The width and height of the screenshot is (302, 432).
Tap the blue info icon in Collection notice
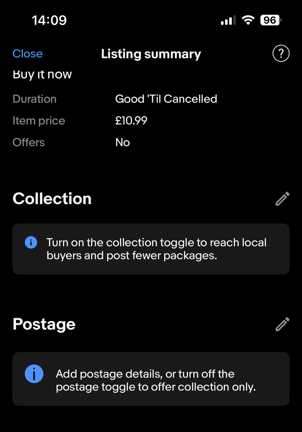coord(31,243)
